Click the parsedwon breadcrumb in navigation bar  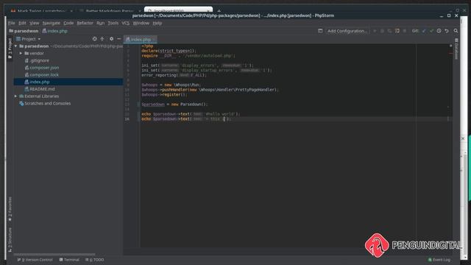pos(24,31)
